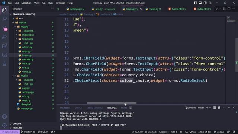Open editor more actions ellipsis
The width and height of the screenshot is (238, 134).
click(234, 9)
